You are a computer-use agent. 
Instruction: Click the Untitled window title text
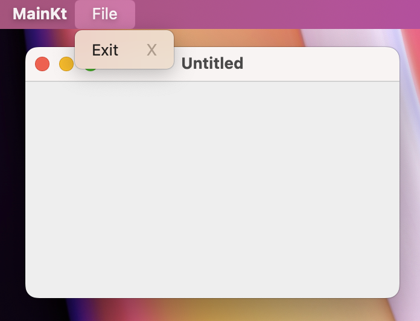click(x=212, y=63)
